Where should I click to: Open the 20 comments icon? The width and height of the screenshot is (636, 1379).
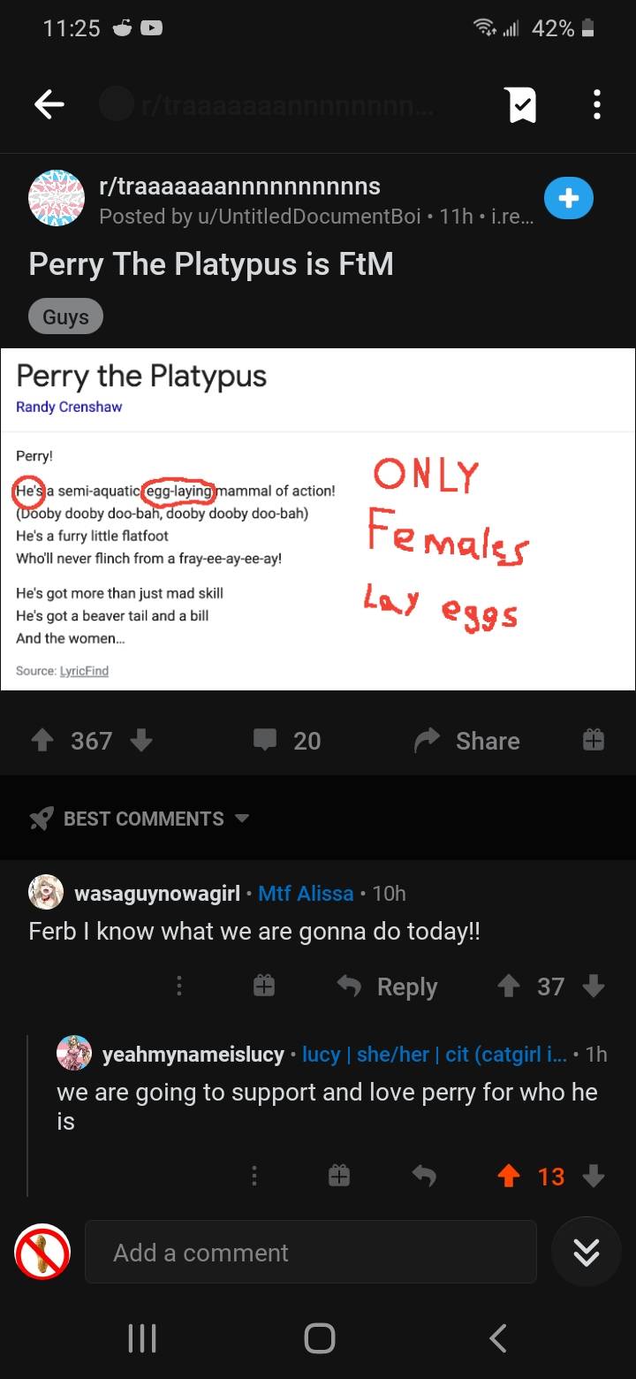265,740
